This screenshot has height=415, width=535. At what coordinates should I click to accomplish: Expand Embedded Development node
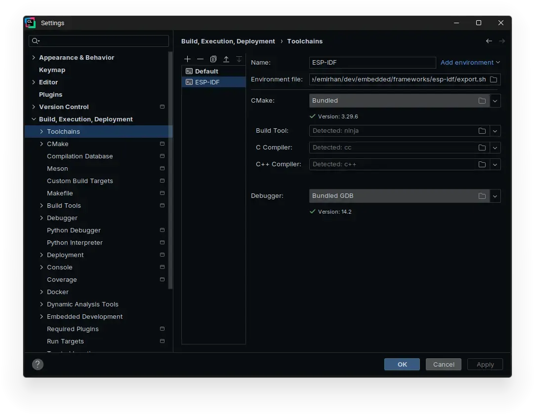tap(41, 316)
